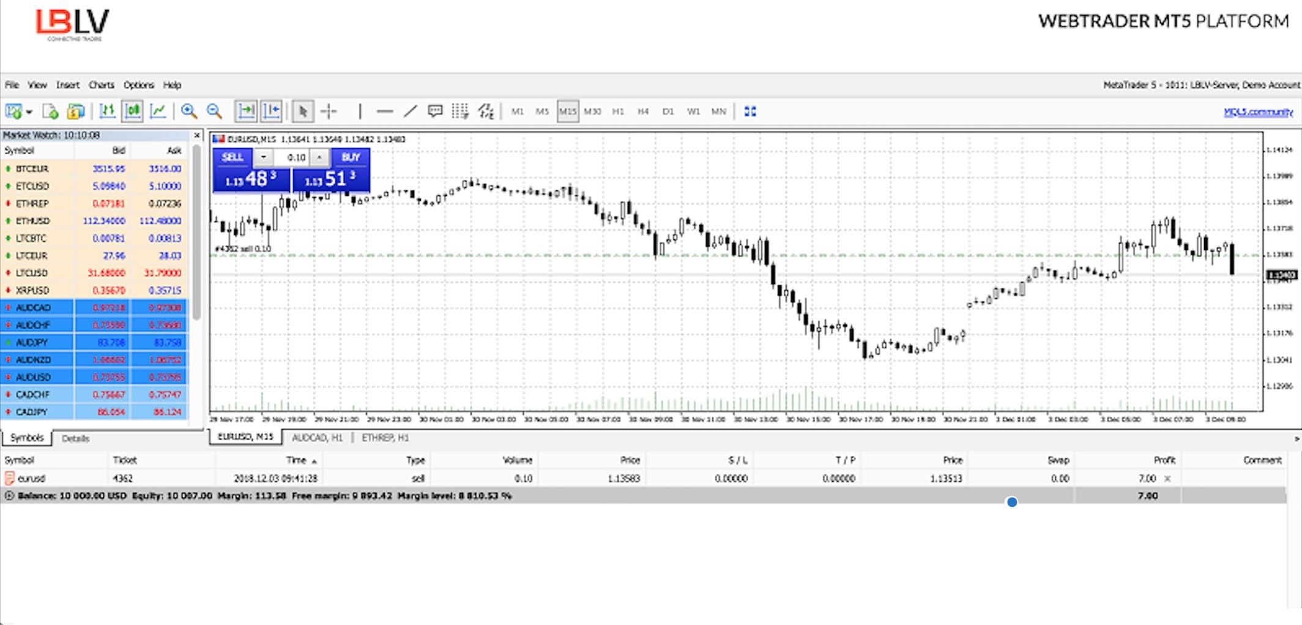Select the Trendline drawing tool

click(410, 111)
